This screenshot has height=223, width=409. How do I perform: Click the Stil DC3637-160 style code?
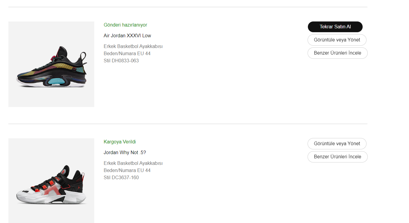coord(121,178)
